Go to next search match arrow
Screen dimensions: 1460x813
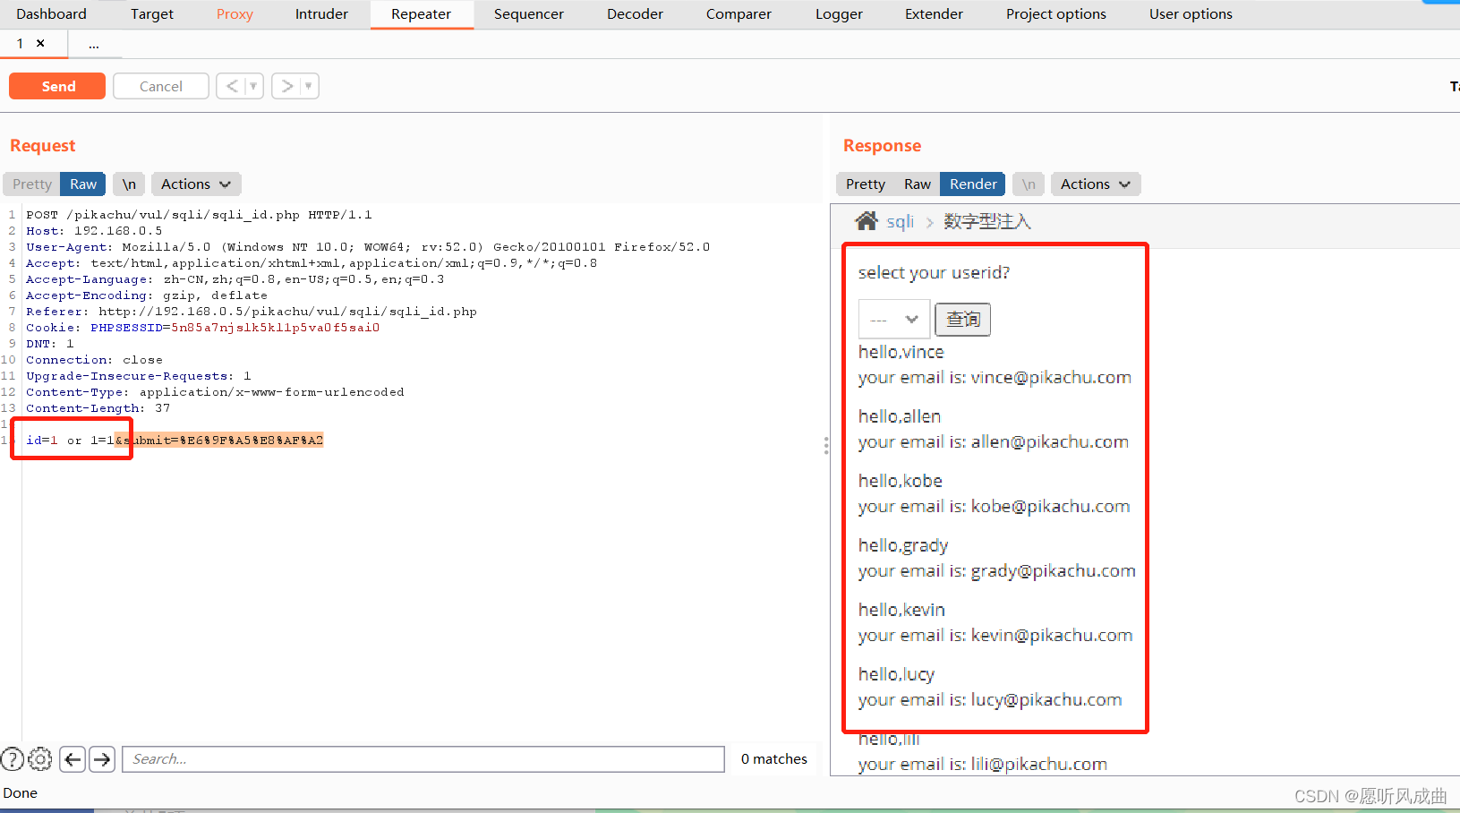[102, 759]
